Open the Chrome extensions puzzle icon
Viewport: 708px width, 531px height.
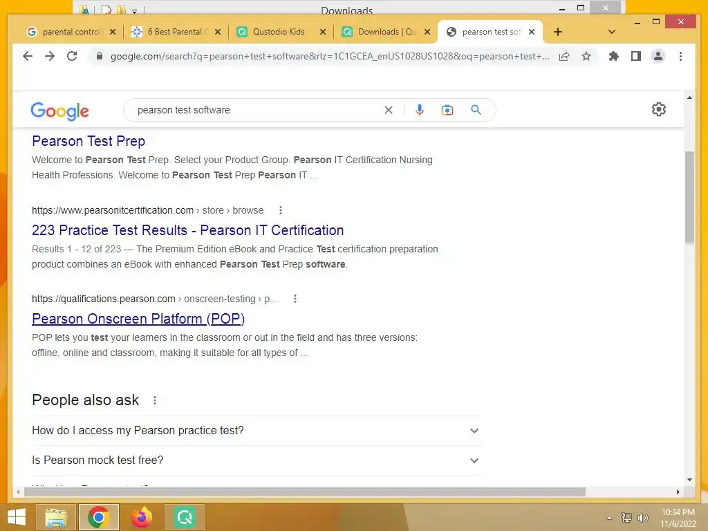[614, 57]
